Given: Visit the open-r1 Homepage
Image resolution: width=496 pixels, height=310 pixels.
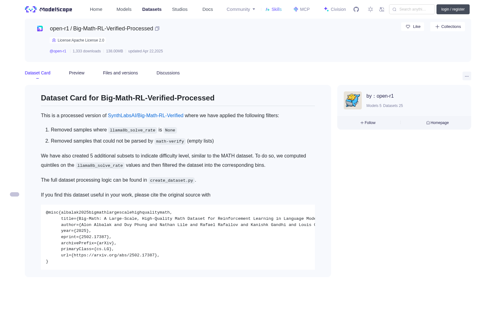Looking at the screenshot, I should (437, 123).
